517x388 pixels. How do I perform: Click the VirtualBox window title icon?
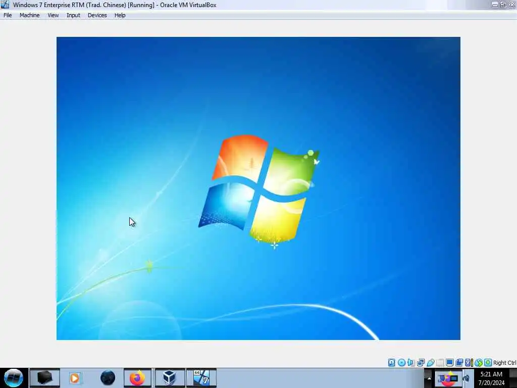coord(5,5)
